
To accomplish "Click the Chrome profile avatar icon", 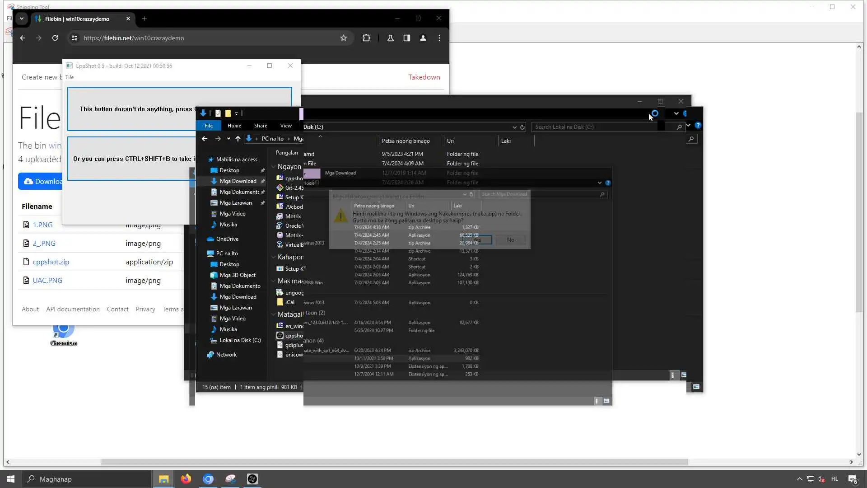I will 423,38.
